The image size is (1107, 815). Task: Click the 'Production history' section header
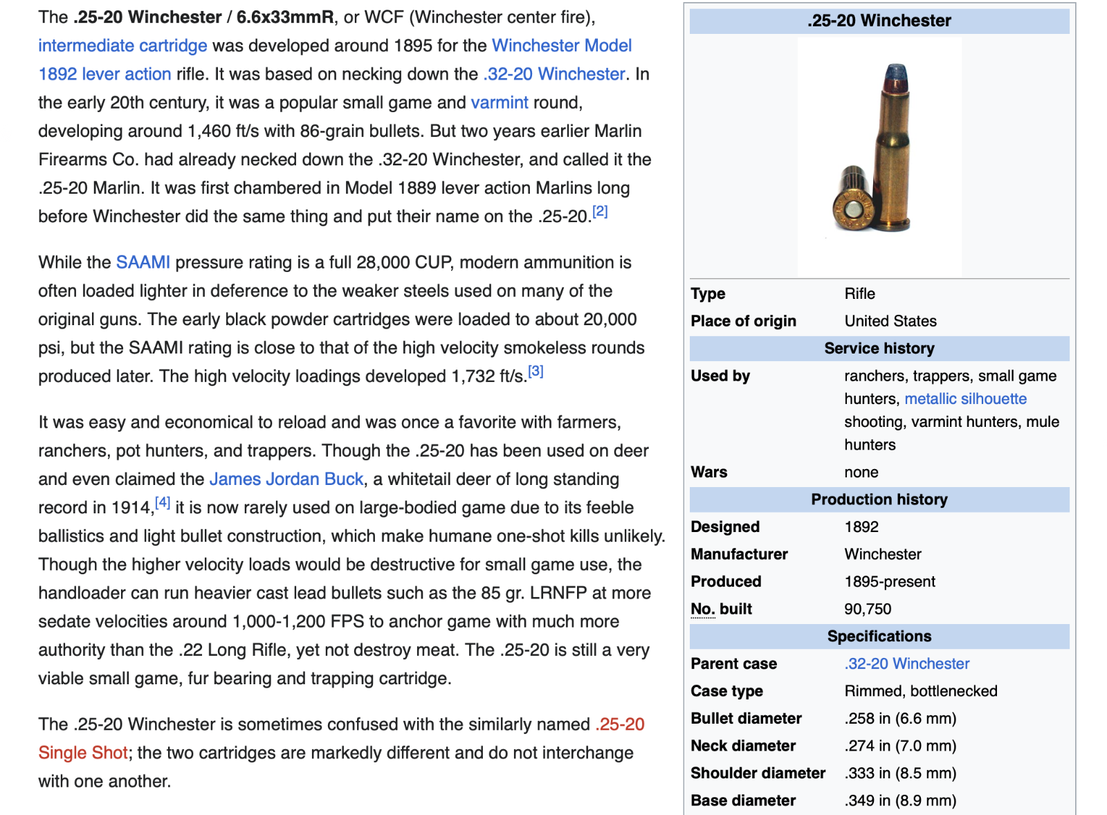coord(879,500)
